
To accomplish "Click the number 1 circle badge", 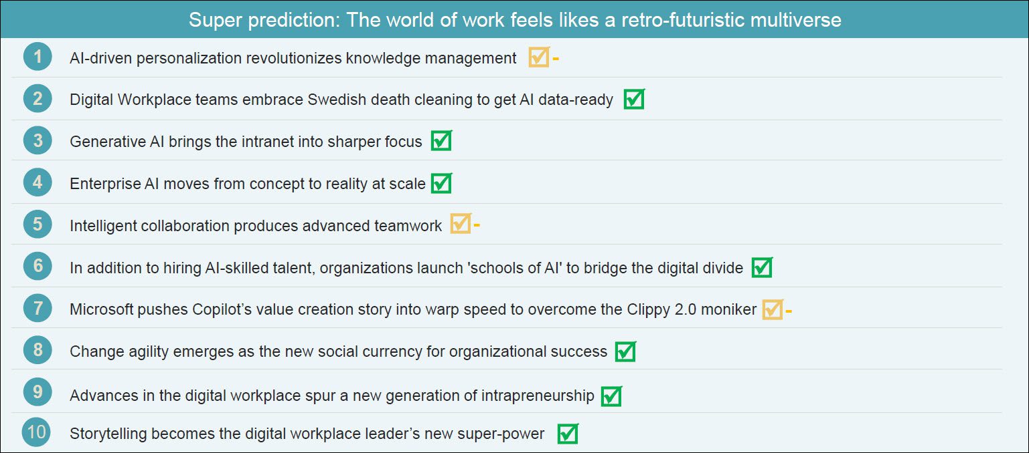I will 37,57.
